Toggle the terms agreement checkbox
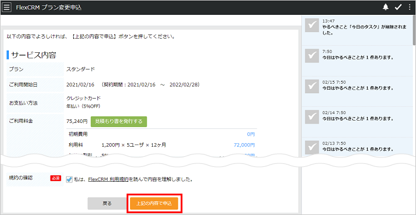The image size is (416, 215). pyautogui.click(x=69, y=179)
